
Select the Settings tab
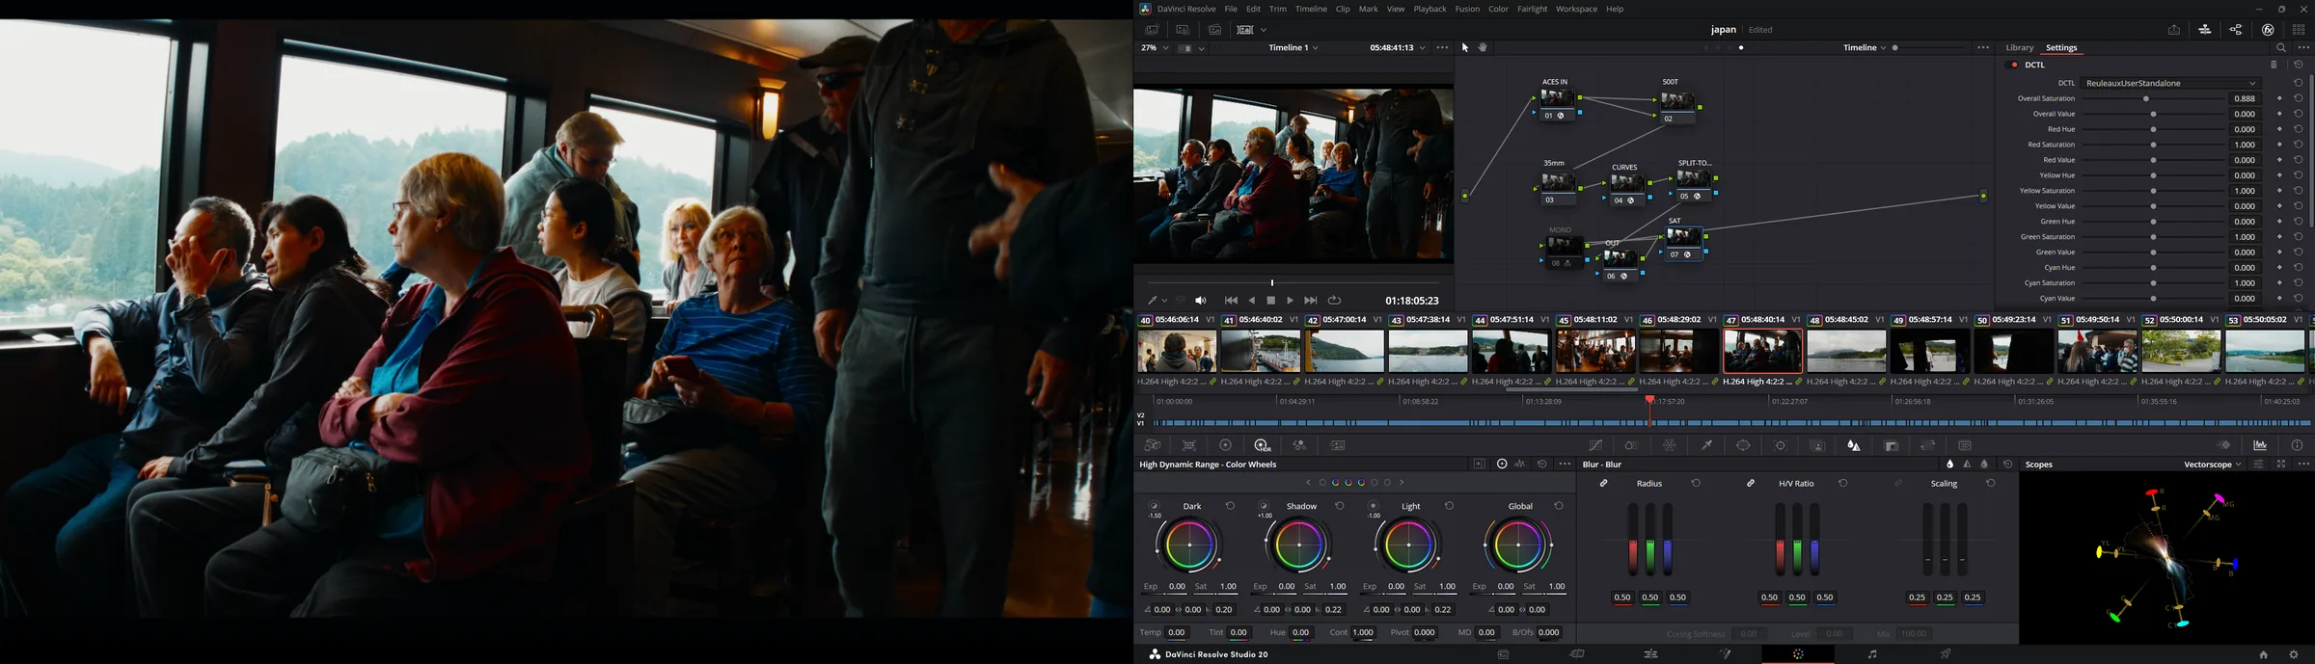tap(2061, 47)
